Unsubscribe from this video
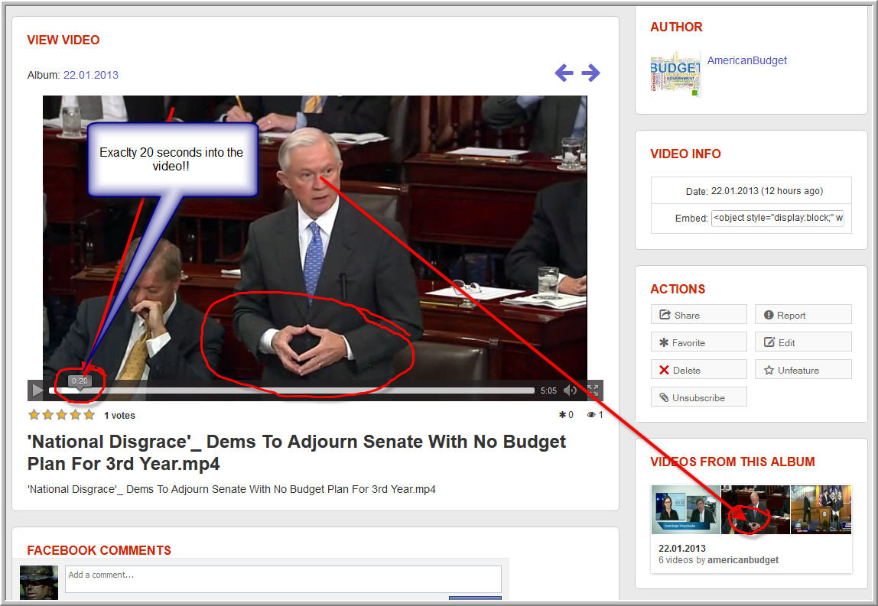The image size is (878, 606). (699, 397)
